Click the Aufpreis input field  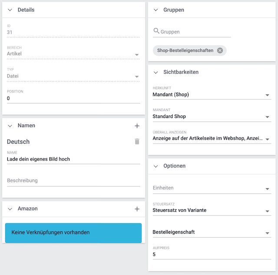[212, 255]
